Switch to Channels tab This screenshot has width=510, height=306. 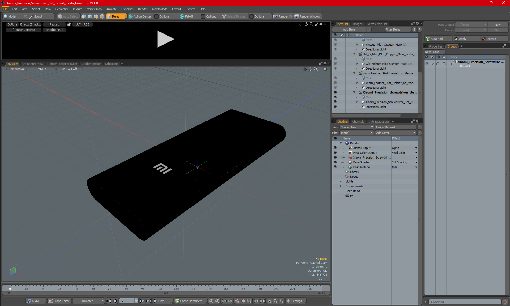tap(358, 122)
